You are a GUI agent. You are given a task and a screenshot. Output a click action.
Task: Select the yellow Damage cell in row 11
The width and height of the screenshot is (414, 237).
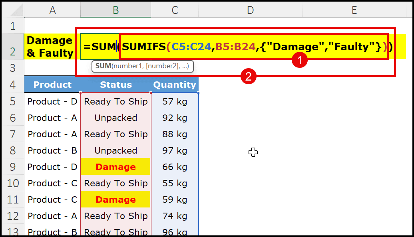point(115,199)
